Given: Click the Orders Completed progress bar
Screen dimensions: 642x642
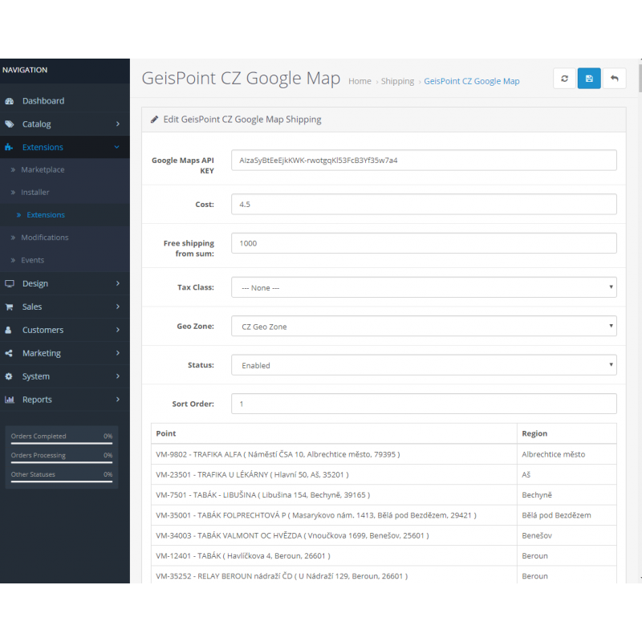Looking at the screenshot, I should coord(61,443).
